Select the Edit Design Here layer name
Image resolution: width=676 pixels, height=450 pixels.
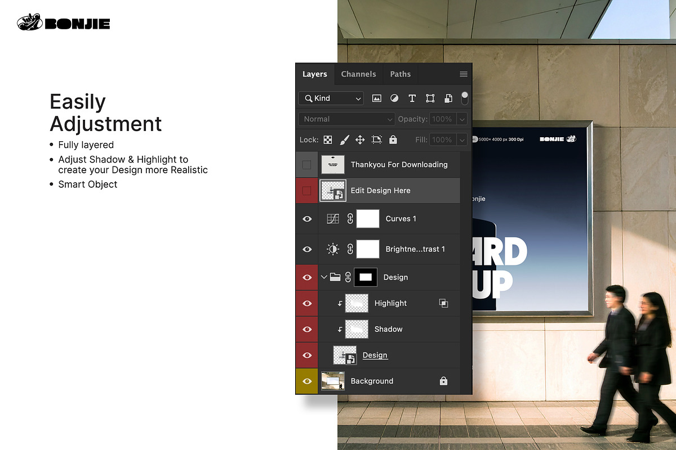pos(380,191)
